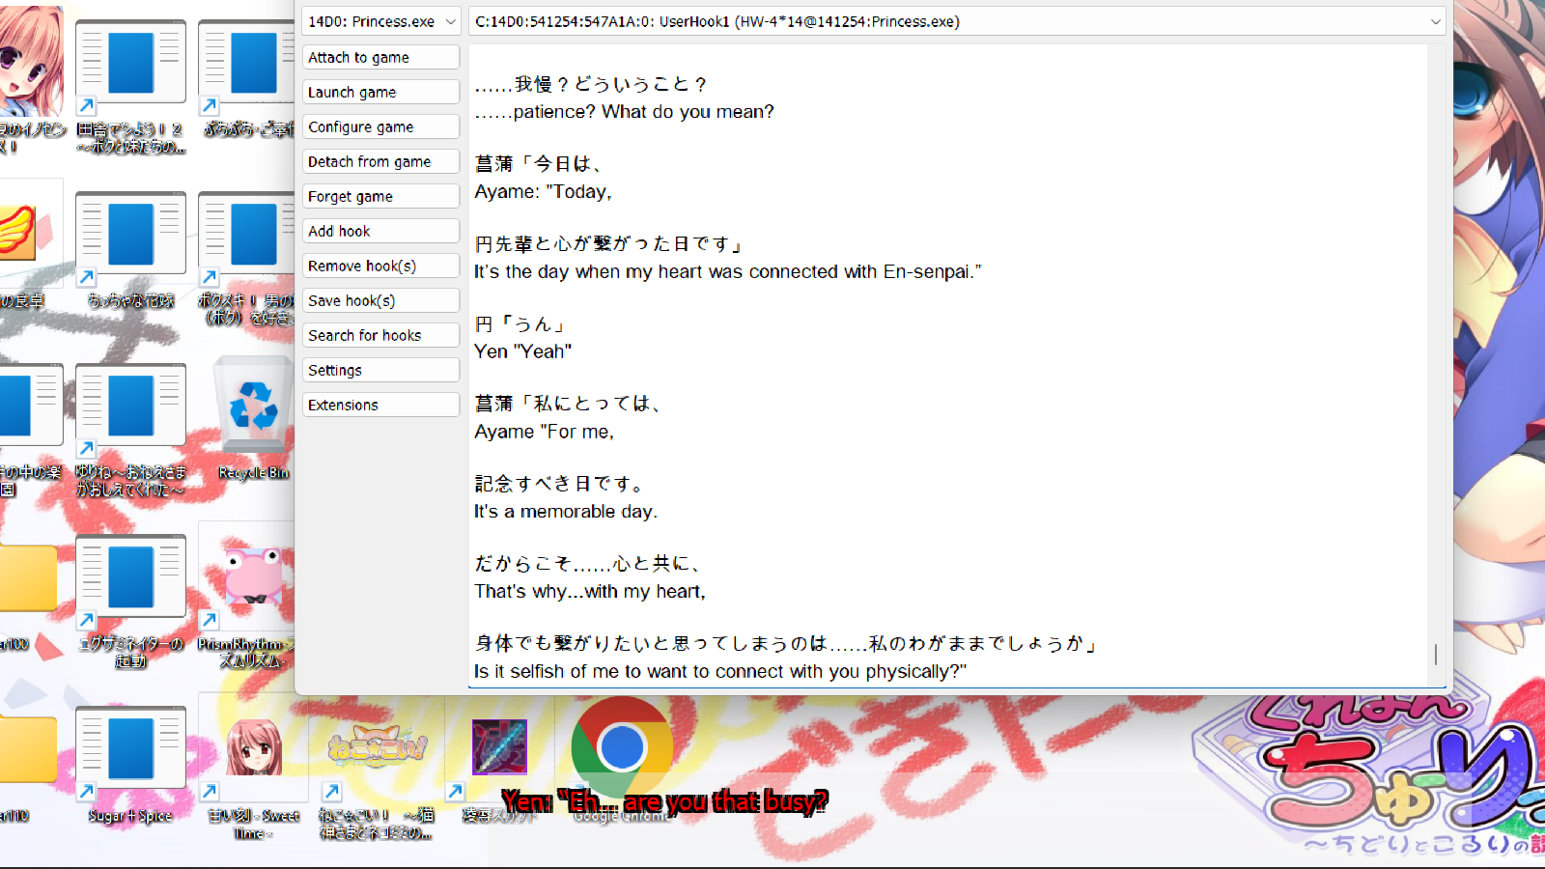Image resolution: width=1545 pixels, height=869 pixels.
Task: Open the yellow folder above Sugar+Spice
Action: 27,577
